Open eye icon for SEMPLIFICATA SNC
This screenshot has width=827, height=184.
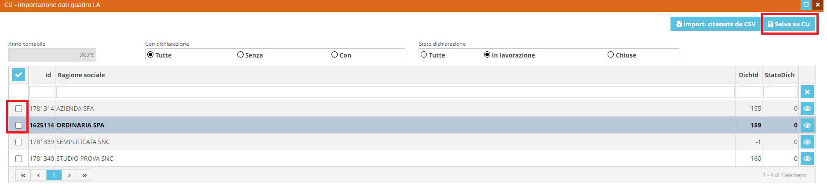tap(807, 142)
